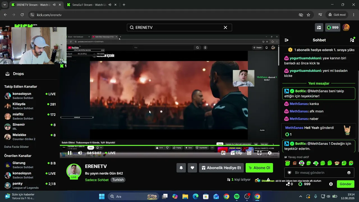Viewport: 359px width, 202px height.
Task: Follow ERENETV with the heart button
Action: click(x=192, y=168)
